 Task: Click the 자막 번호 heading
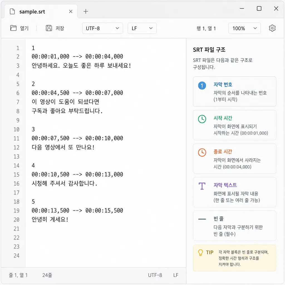coord(223,85)
